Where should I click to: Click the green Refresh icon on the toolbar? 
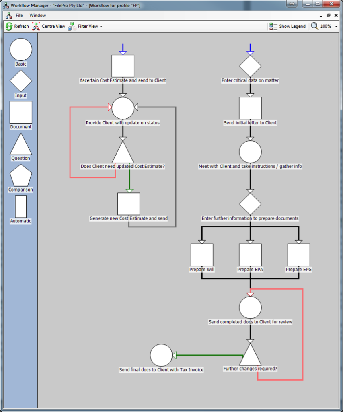pyautogui.click(x=8, y=26)
